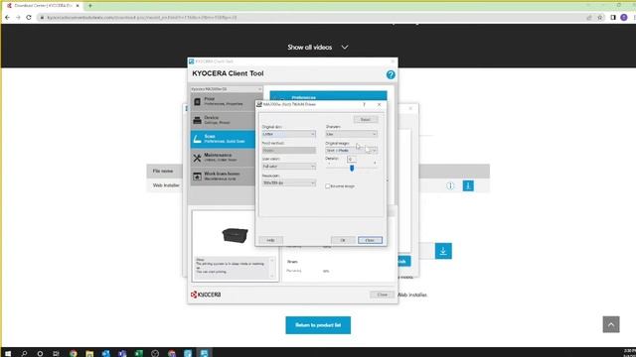Open the Sharpen dropdown in TWAIN dialog
The height and width of the screenshot is (357, 636).
coord(351,134)
